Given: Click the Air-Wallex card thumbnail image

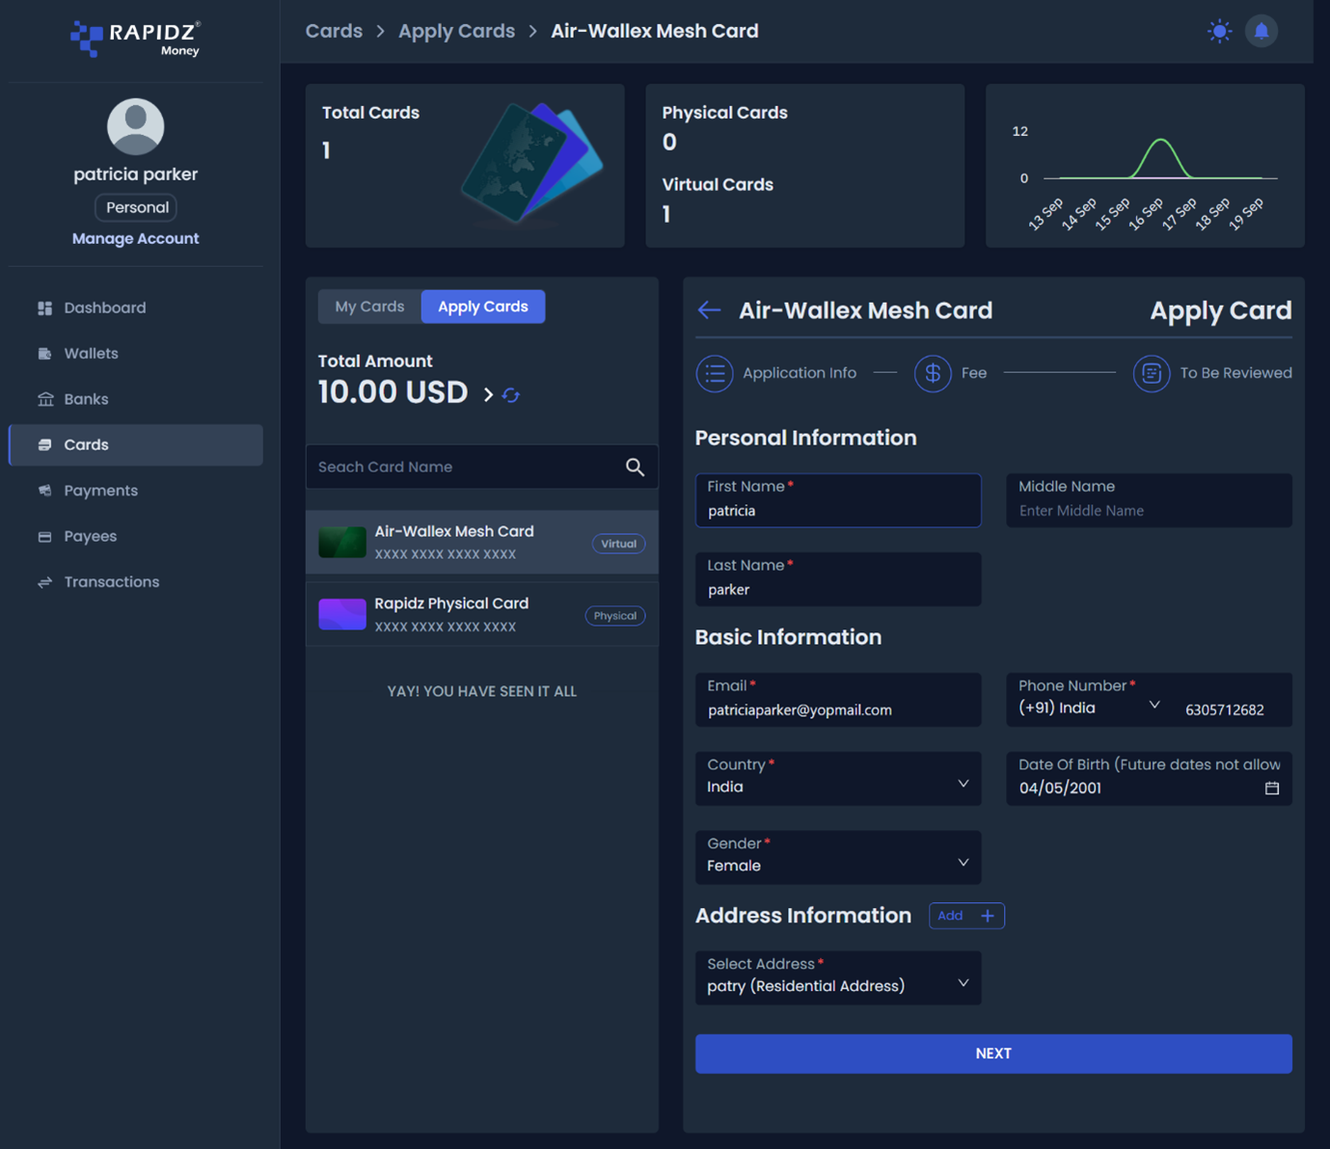Looking at the screenshot, I should [x=342, y=543].
